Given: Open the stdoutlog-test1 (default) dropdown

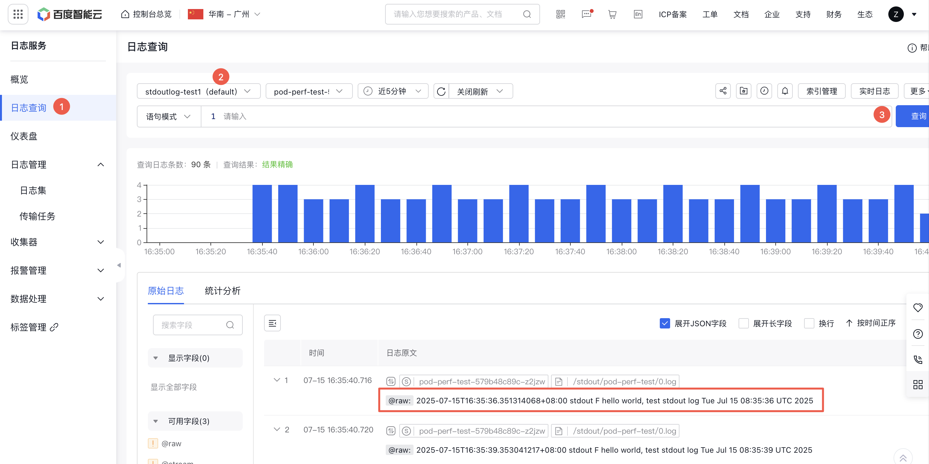Looking at the screenshot, I should pyautogui.click(x=198, y=92).
